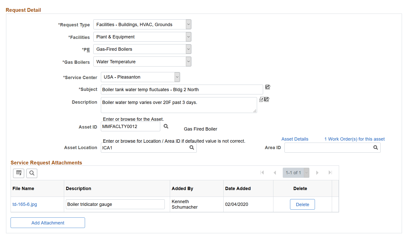The height and width of the screenshot is (237, 408).
Task: Personalize the attachments grid layout
Action: click(x=18, y=173)
